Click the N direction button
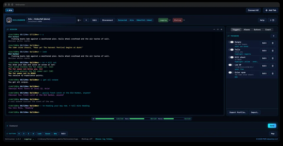 click(19, 134)
